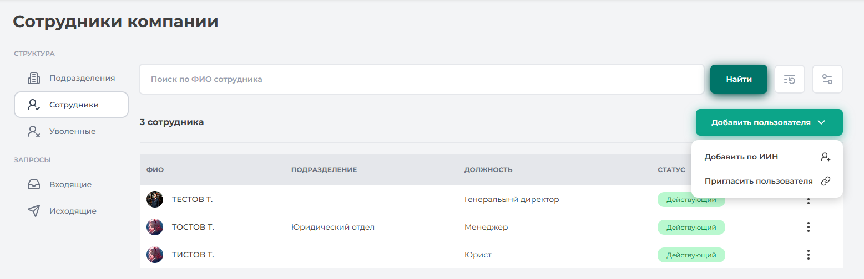Click ТОСТОВ Т. avatar thumbnail

click(x=155, y=227)
